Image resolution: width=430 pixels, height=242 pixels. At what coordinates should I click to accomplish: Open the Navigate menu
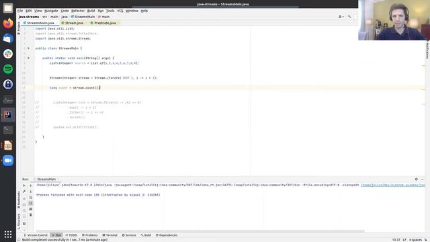51,11
